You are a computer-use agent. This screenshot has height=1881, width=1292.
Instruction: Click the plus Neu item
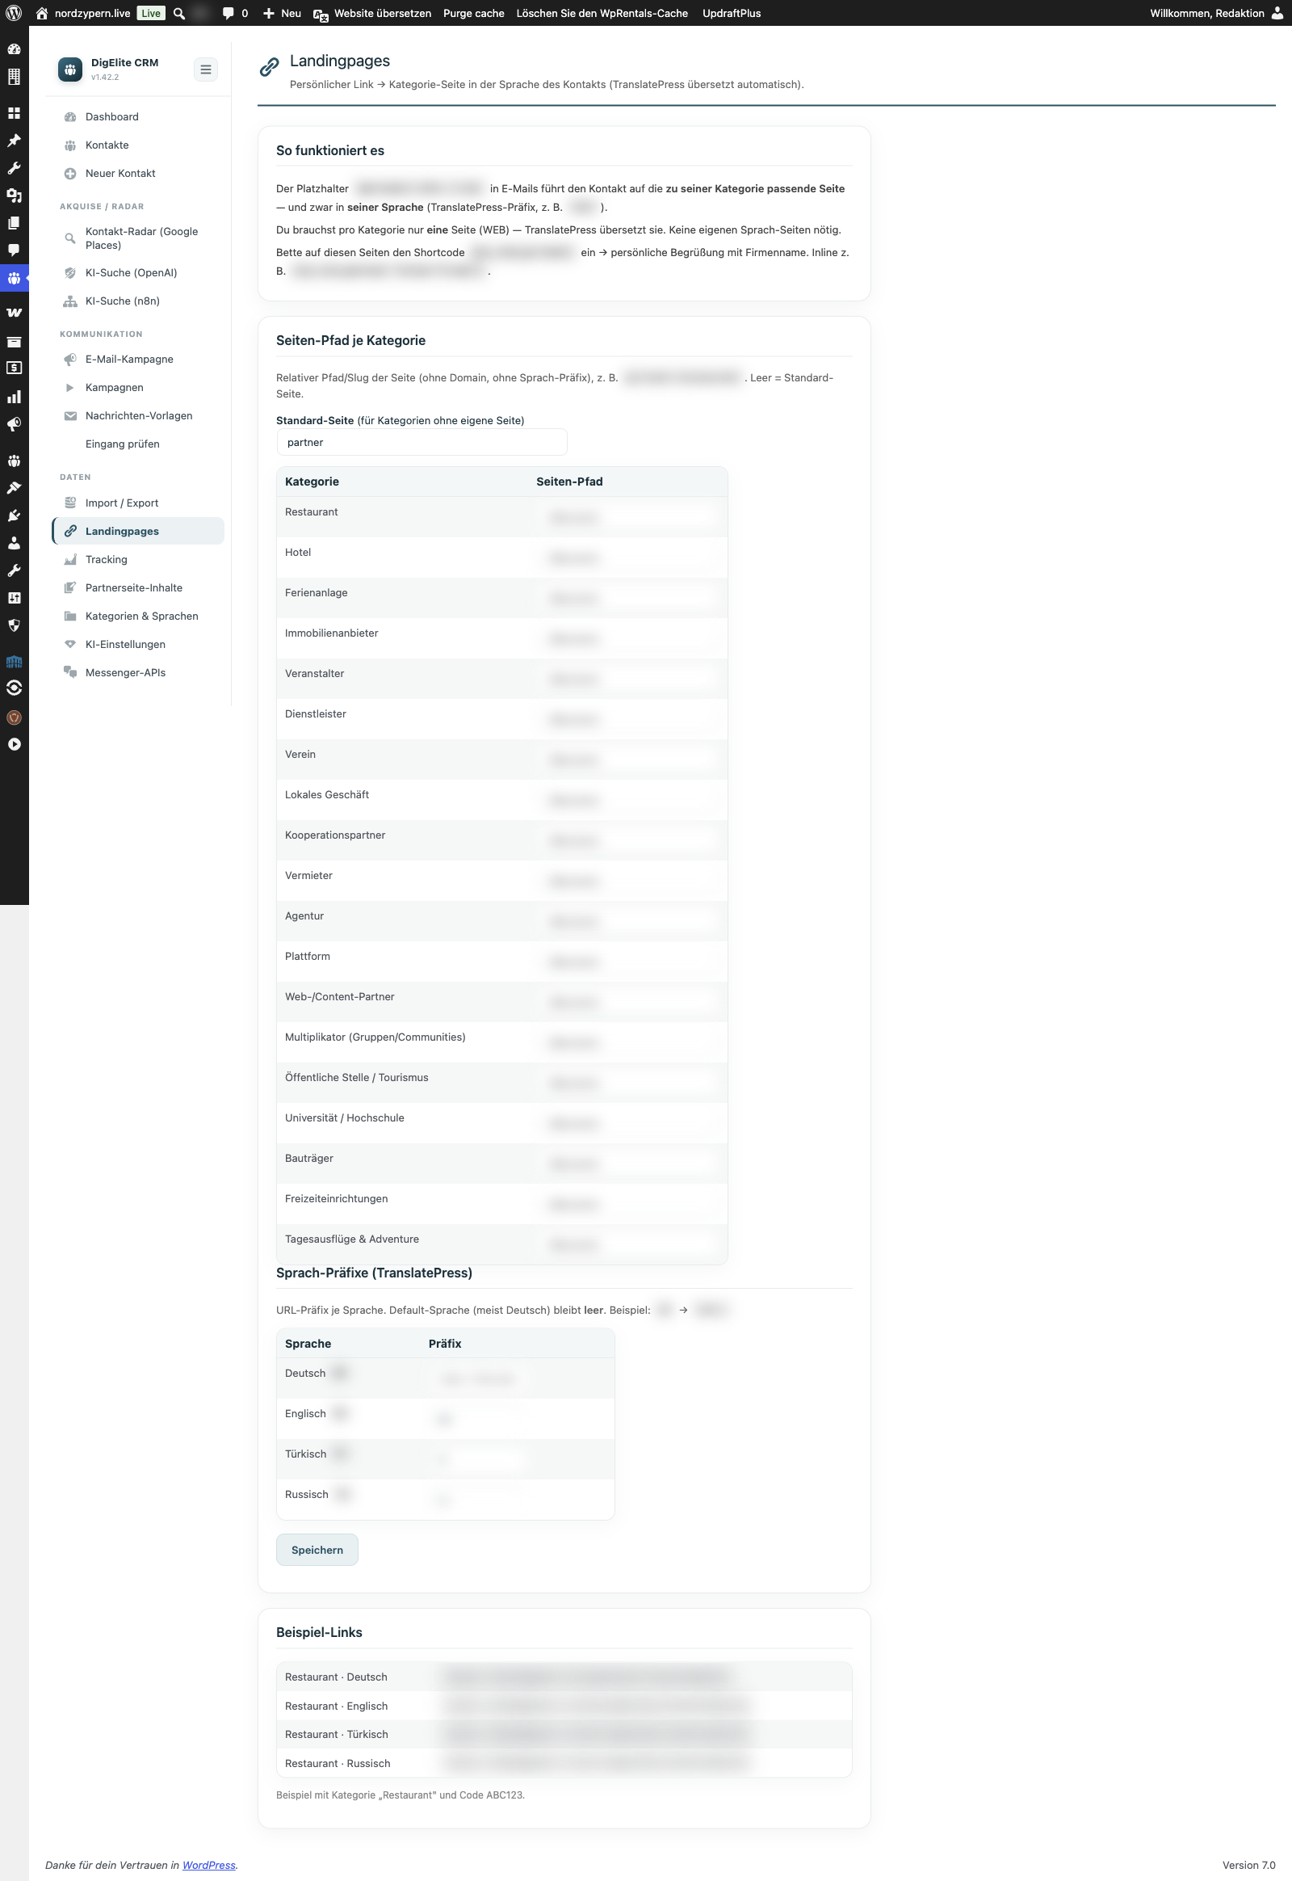coord(282,13)
